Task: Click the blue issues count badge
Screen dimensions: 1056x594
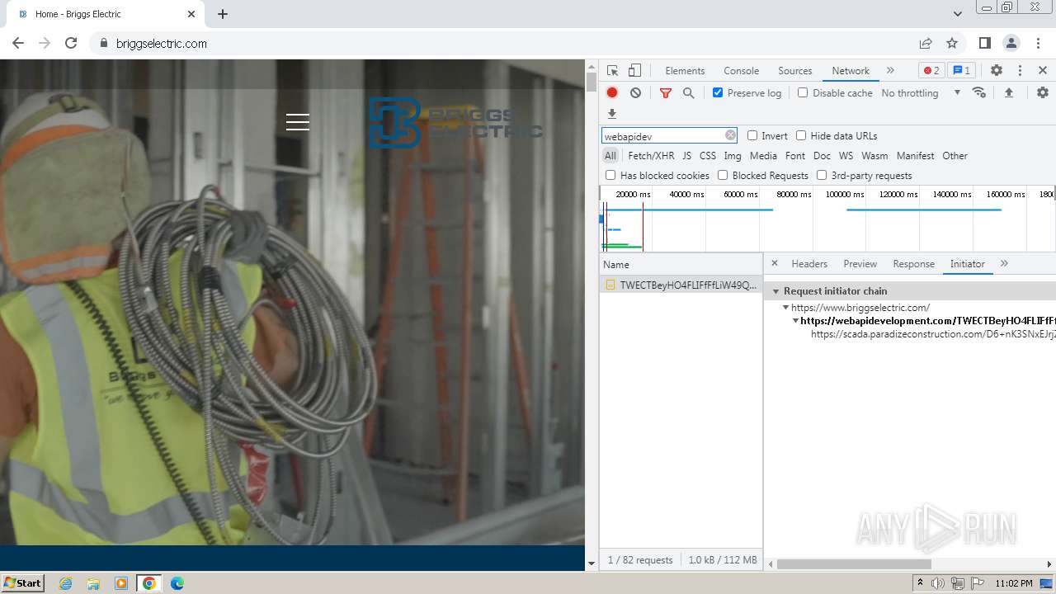Action: pyautogui.click(x=961, y=70)
